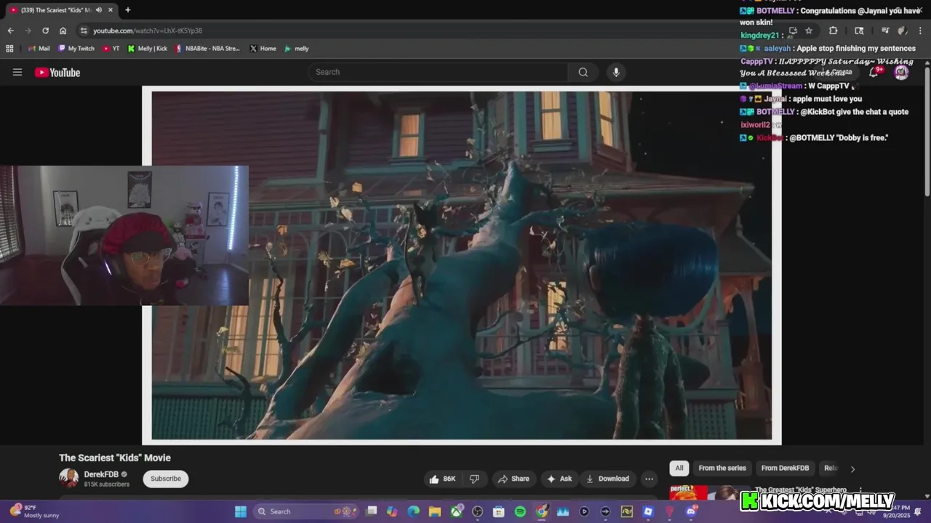Open OBS Studio from the taskbar

tap(478, 511)
